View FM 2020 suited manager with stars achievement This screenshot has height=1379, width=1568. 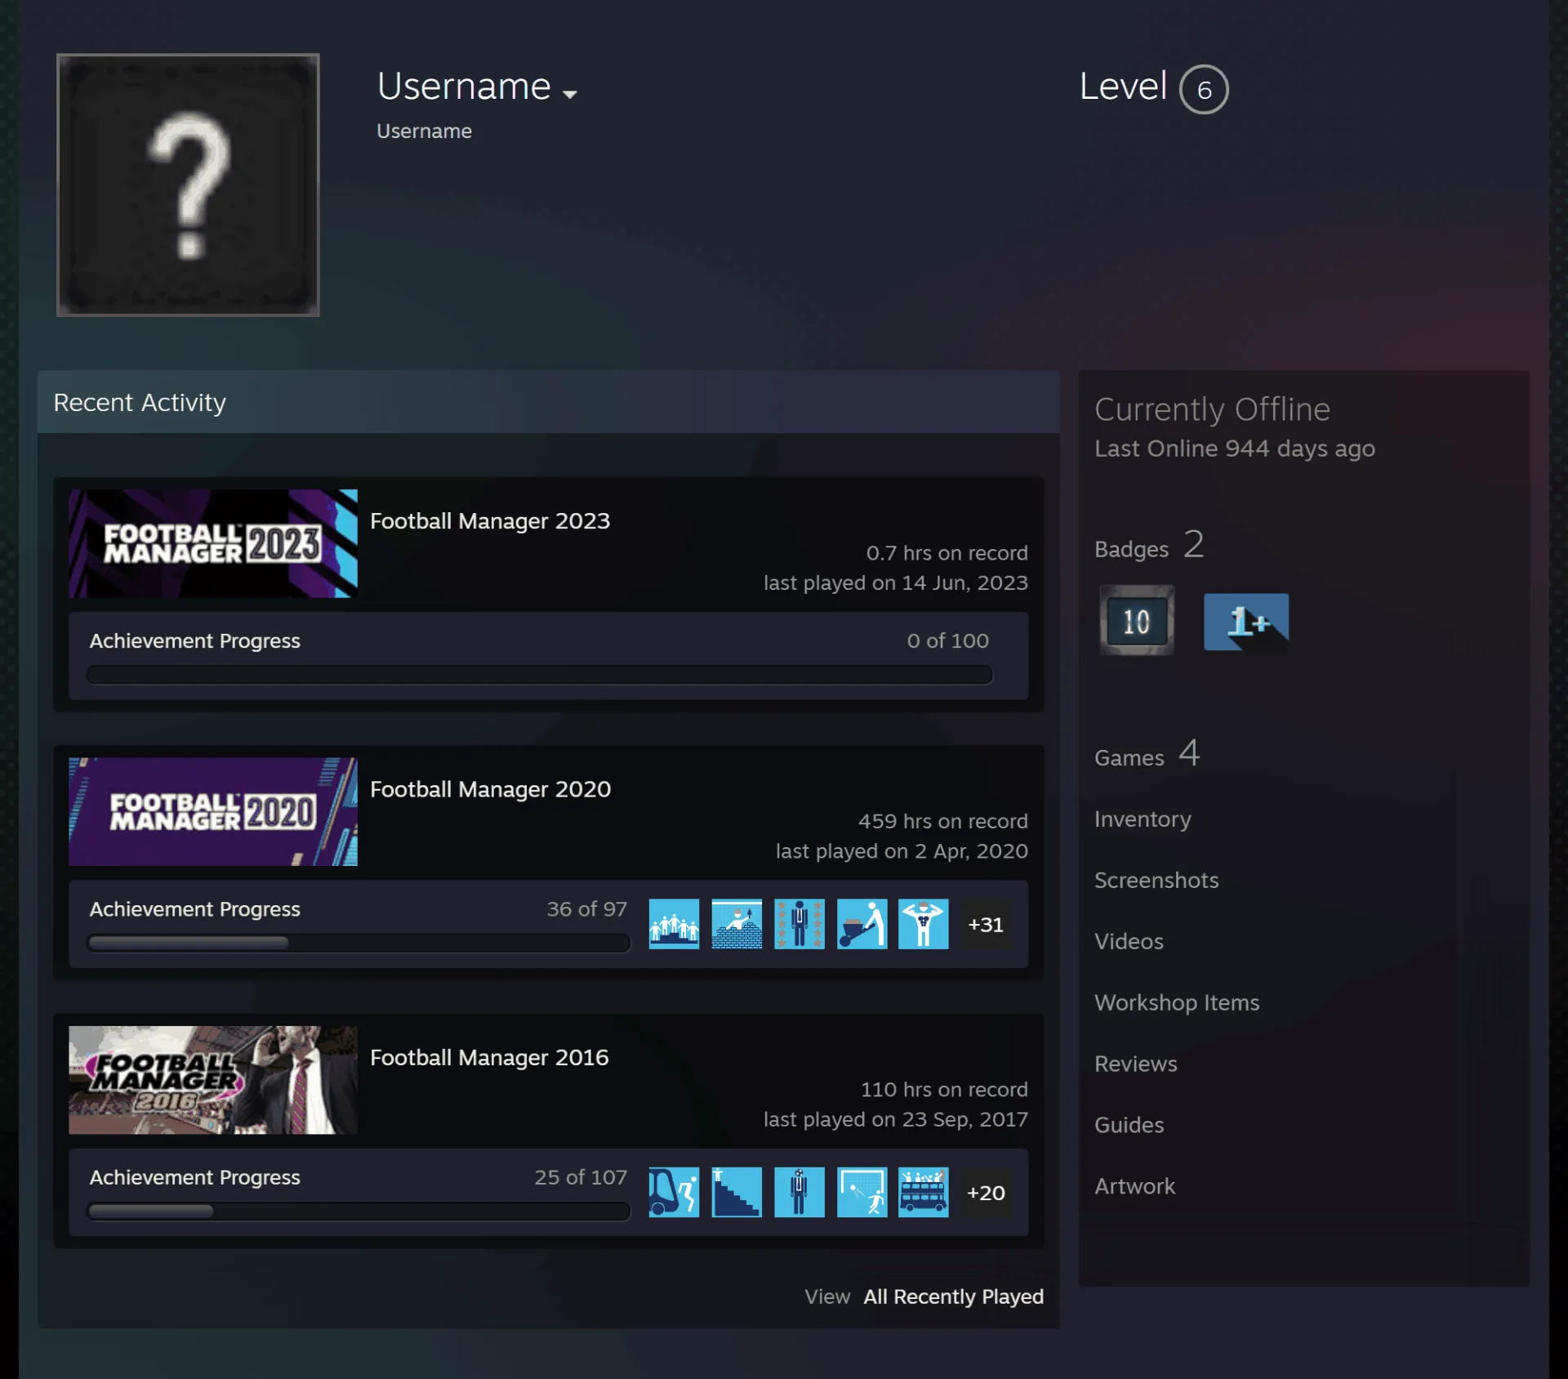800,924
